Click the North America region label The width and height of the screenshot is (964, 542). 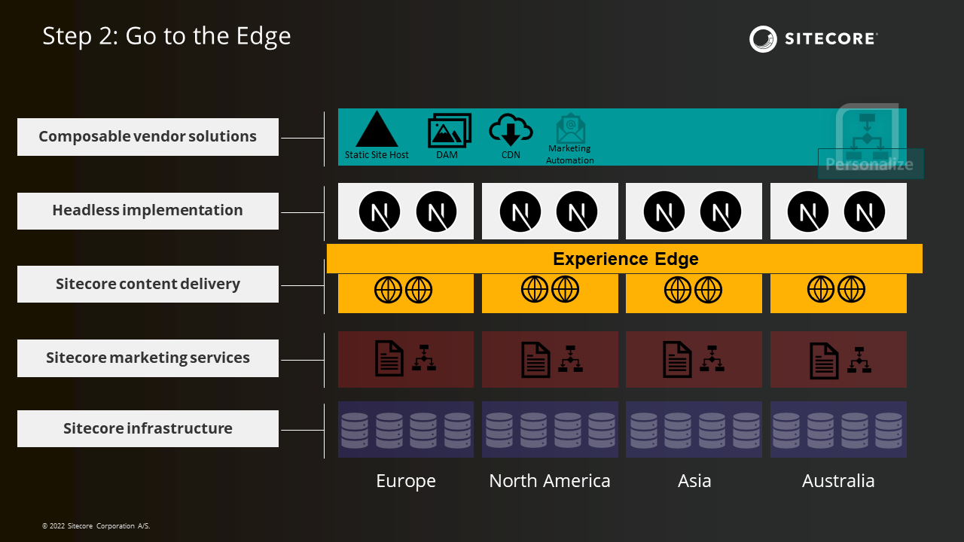tap(550, 481)
